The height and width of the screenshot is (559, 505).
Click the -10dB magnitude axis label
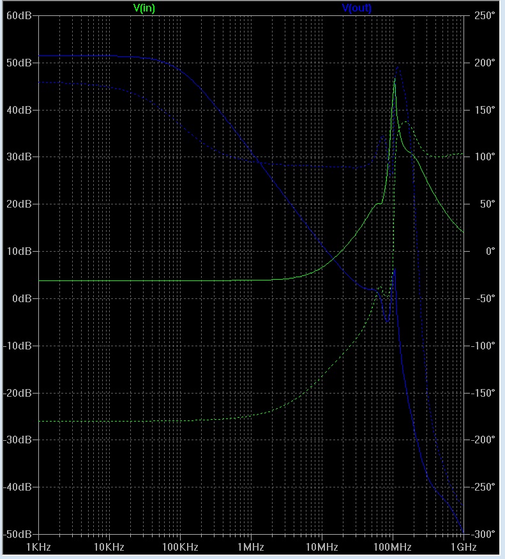click(x=17, y=346)
